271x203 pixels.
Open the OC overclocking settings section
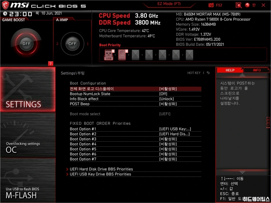pyautogui.click(x=28, y=135)
